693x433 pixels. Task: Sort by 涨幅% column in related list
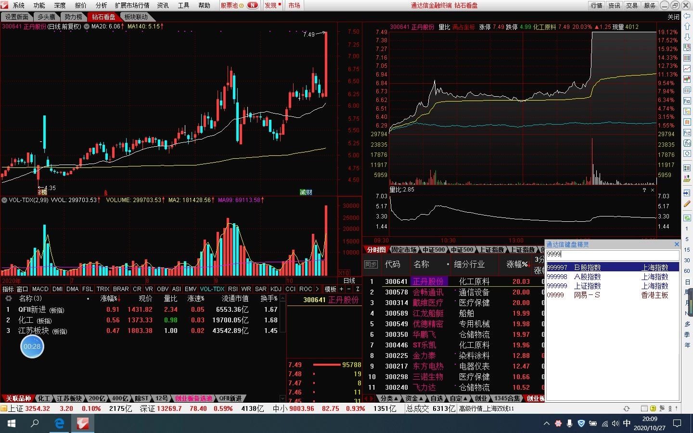point(110,299)
